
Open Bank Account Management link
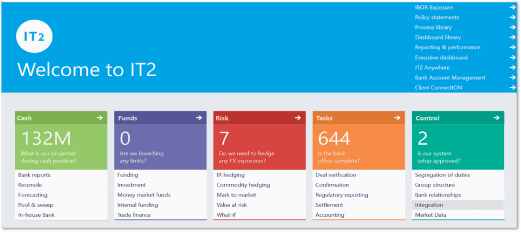coord(450,78)
